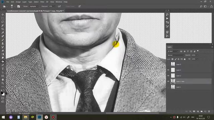Open the Image menu
214x120 pixels.
tap(18, 2)
